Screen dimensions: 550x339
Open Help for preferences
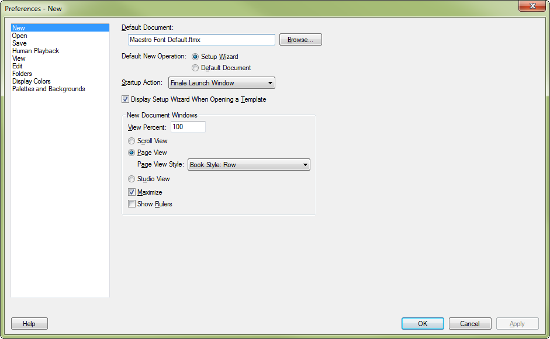pos(29,324)
